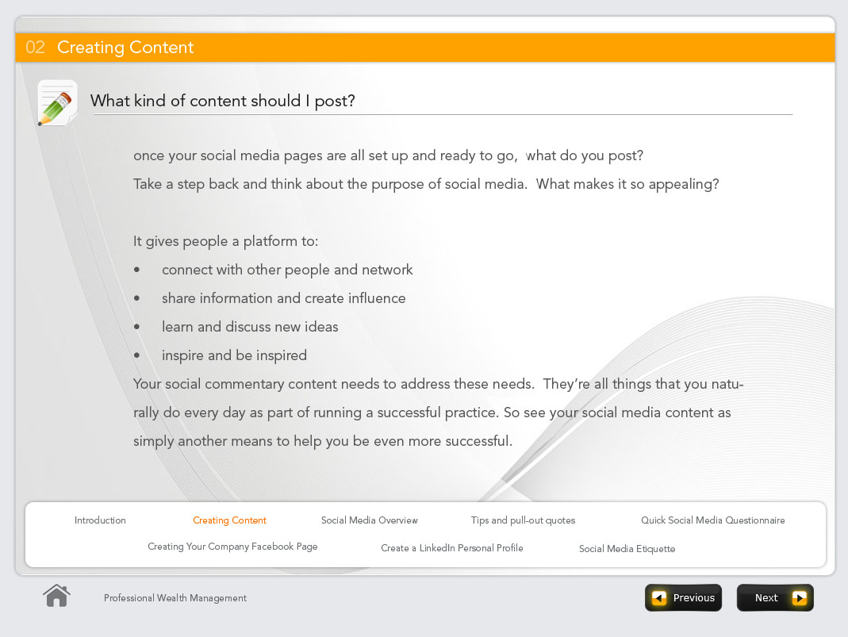Click paragraph starting 'Your social commentary content'

tap(438, 413)
